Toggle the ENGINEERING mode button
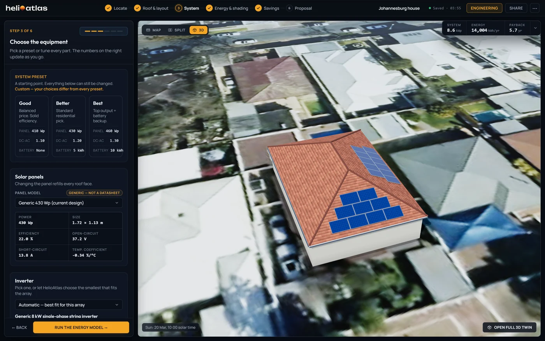Screen dimensions: 545x341 (484, 8)
